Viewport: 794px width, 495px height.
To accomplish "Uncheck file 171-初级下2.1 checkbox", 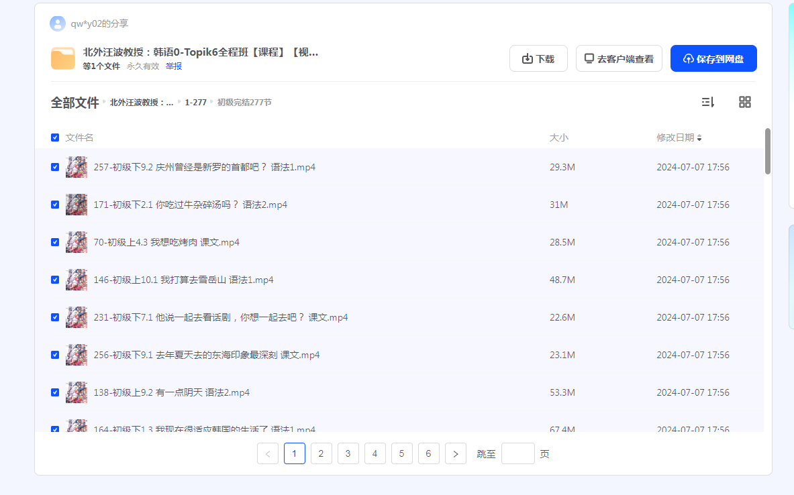I will pyautogui.click(x=55, y=205).
